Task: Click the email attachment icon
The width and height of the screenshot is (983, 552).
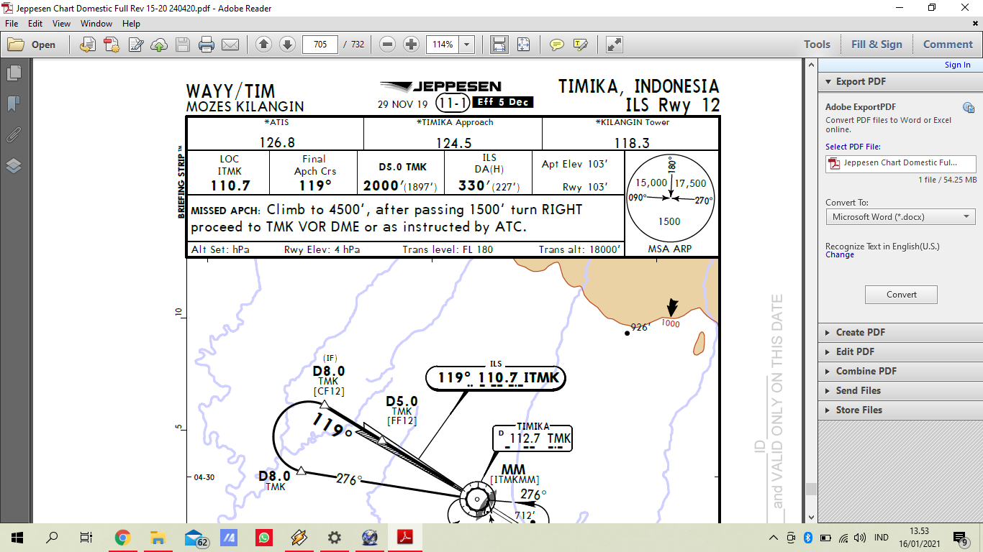Action: point(229,44)
